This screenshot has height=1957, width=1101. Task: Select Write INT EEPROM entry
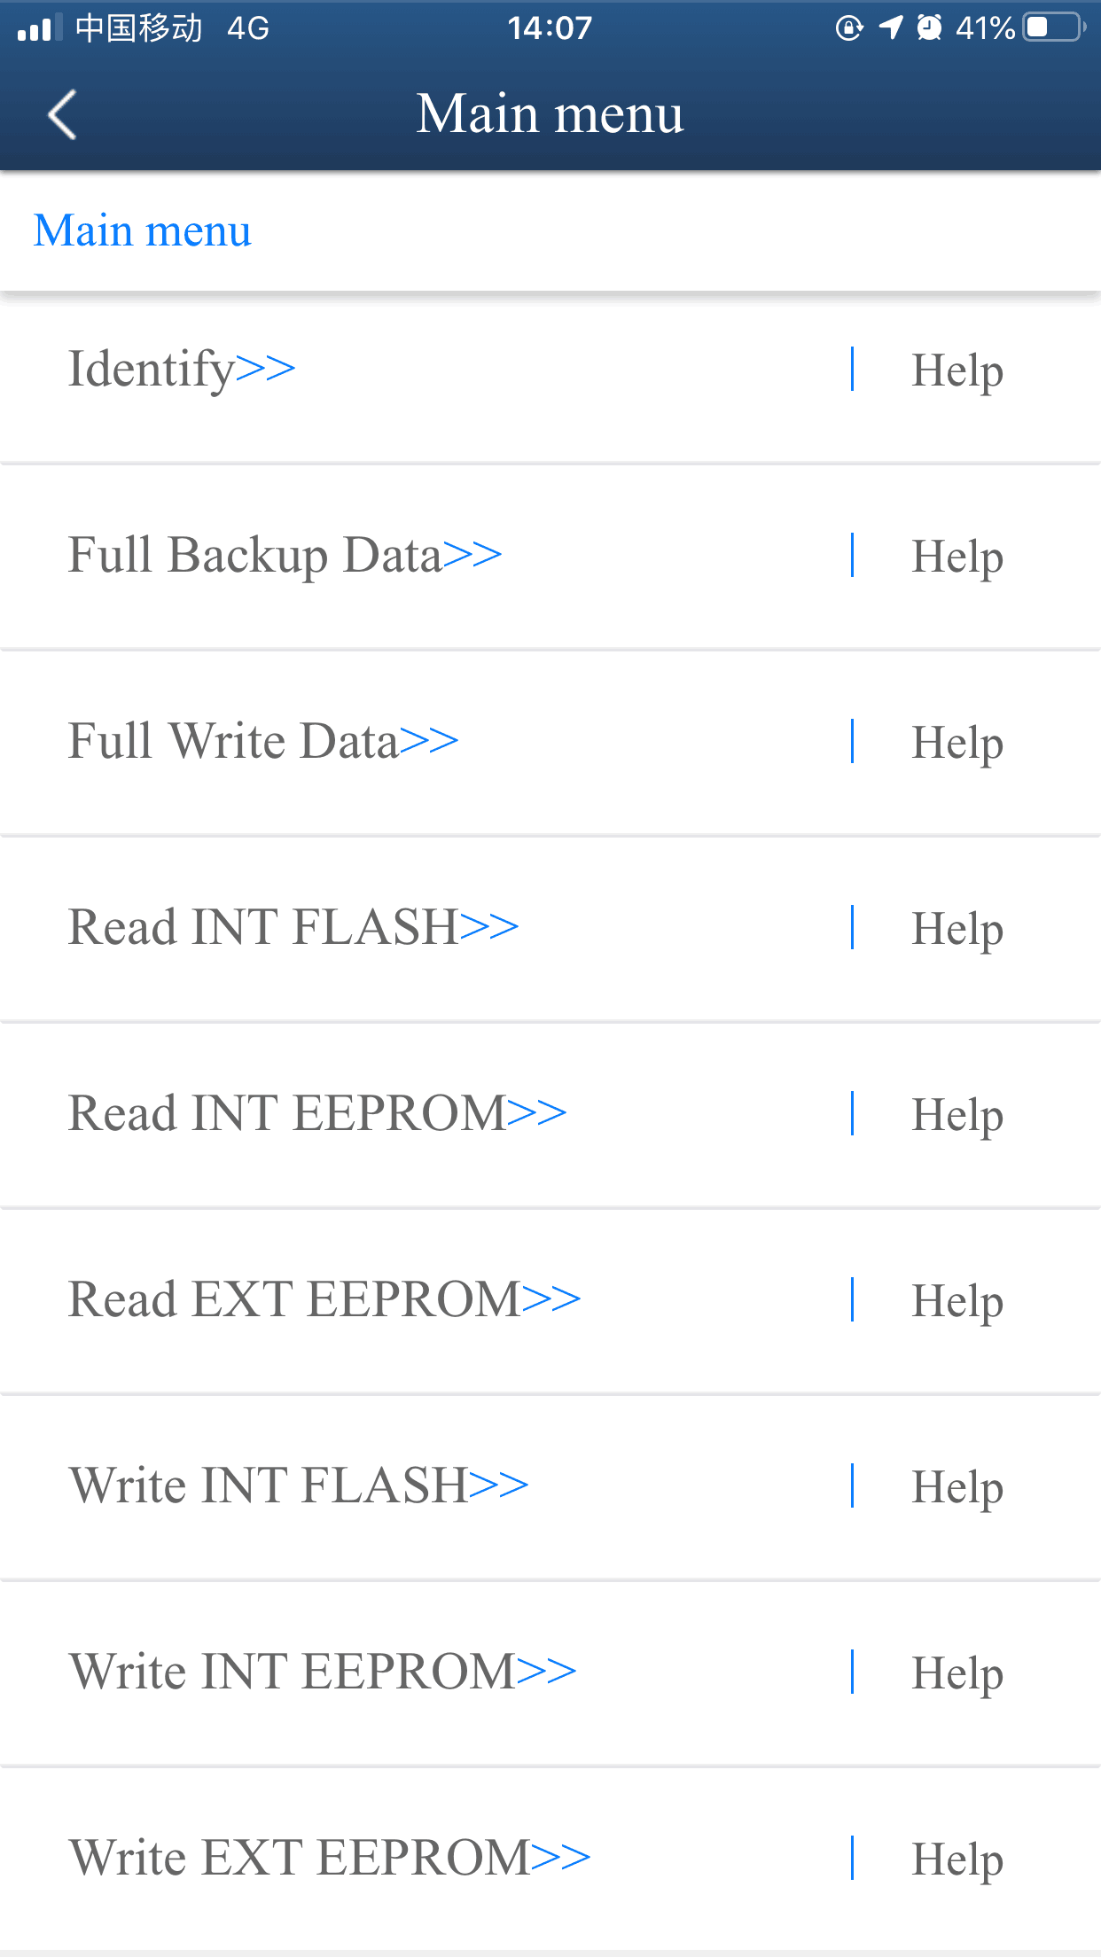(323, 1672)
